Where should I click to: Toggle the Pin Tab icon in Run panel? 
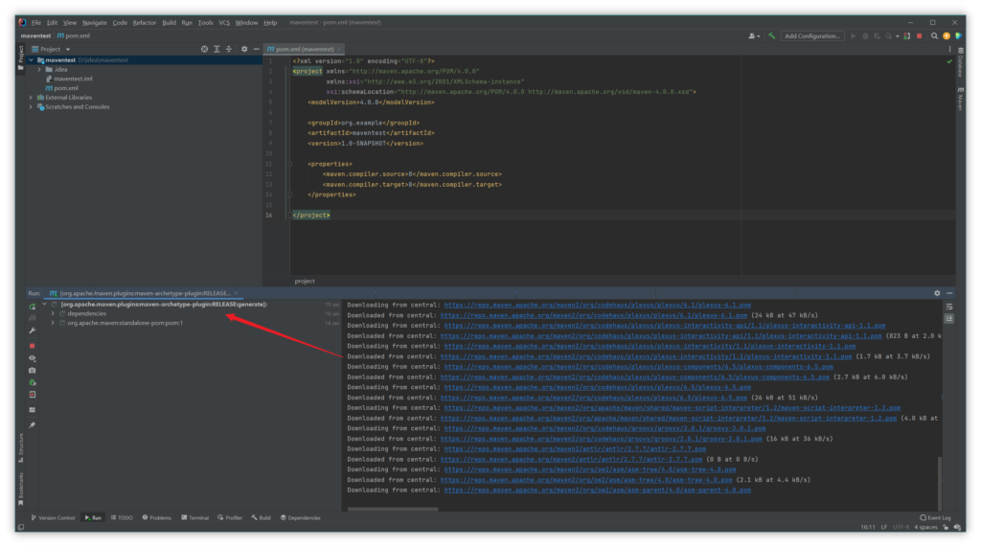tap(32, 425)
